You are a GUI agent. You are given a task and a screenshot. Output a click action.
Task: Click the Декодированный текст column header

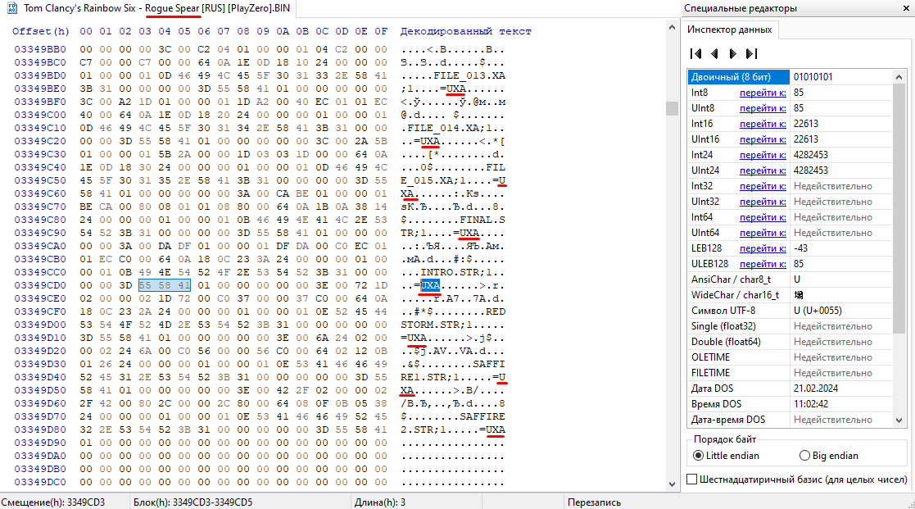pyautogui.click(x=465, y=31)
